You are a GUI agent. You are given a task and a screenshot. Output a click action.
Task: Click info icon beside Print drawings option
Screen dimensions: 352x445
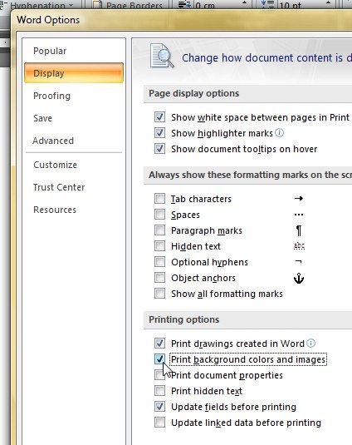[310, 344]
